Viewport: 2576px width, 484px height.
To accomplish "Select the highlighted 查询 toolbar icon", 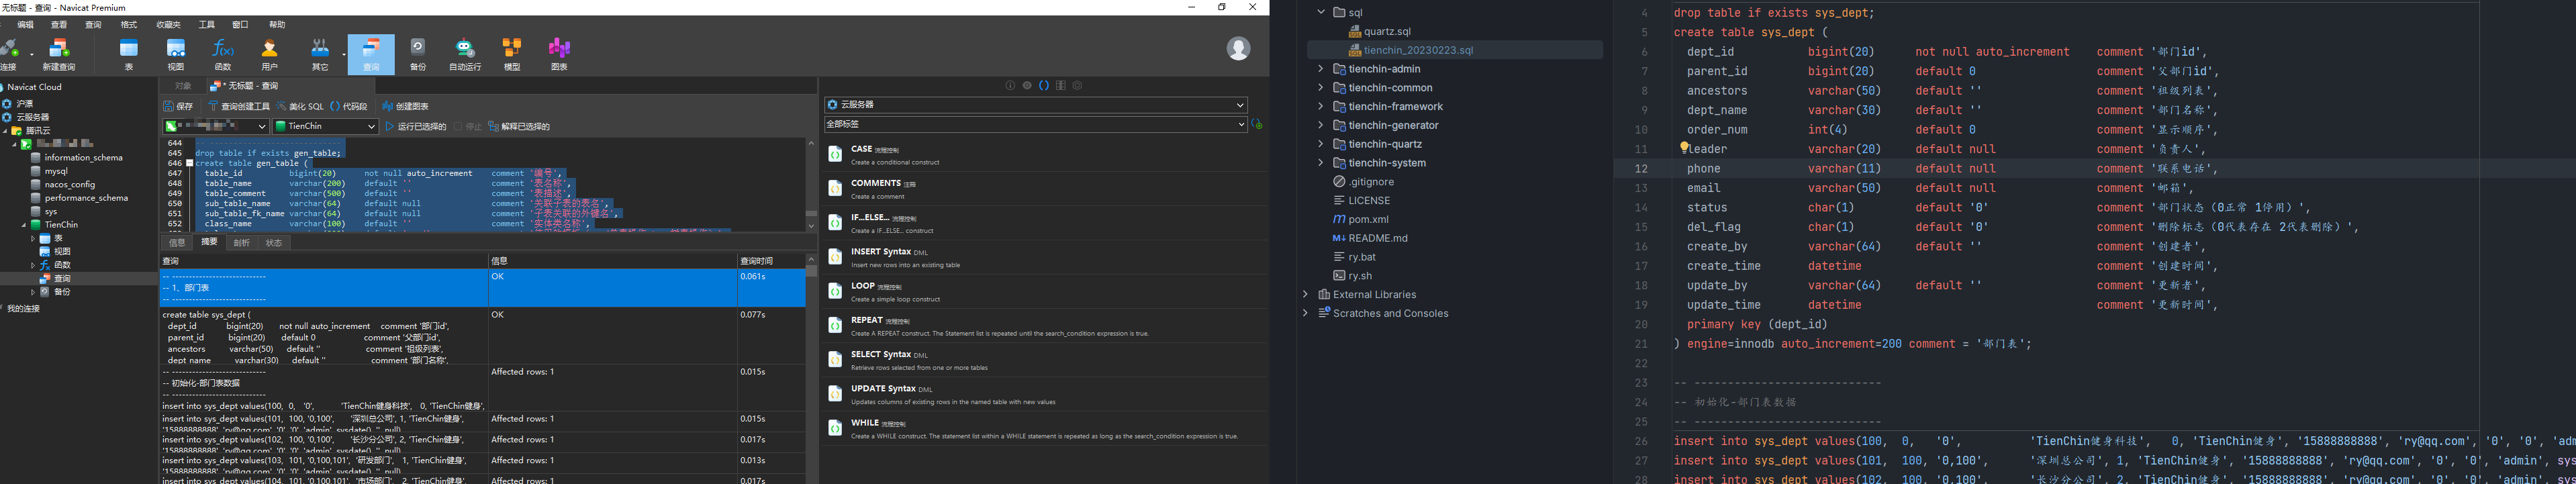I will 371,54.
